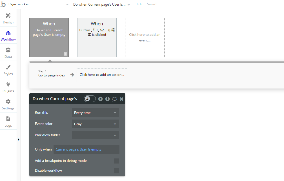Open the comment bubble icon
This screenshot has width=284, height=181.
(x=114, y=99)
